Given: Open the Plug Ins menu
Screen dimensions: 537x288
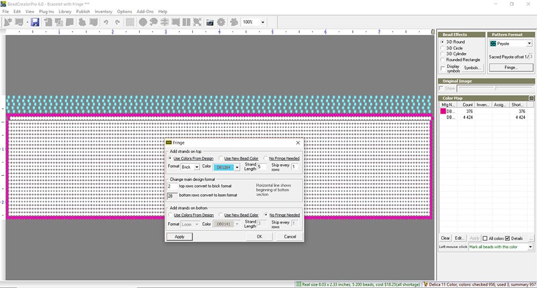Looking at the screenshot, I should [46, 11].
